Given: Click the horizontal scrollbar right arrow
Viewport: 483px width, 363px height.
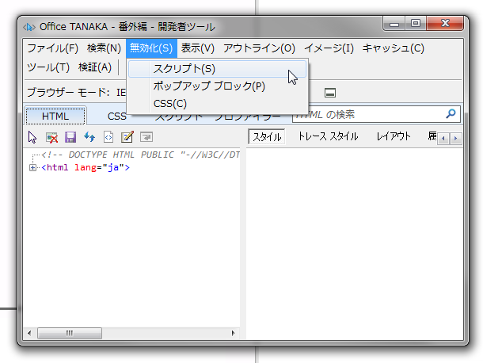Looking at the screenshot, I should pyautogui.click(x=233, y=333).
